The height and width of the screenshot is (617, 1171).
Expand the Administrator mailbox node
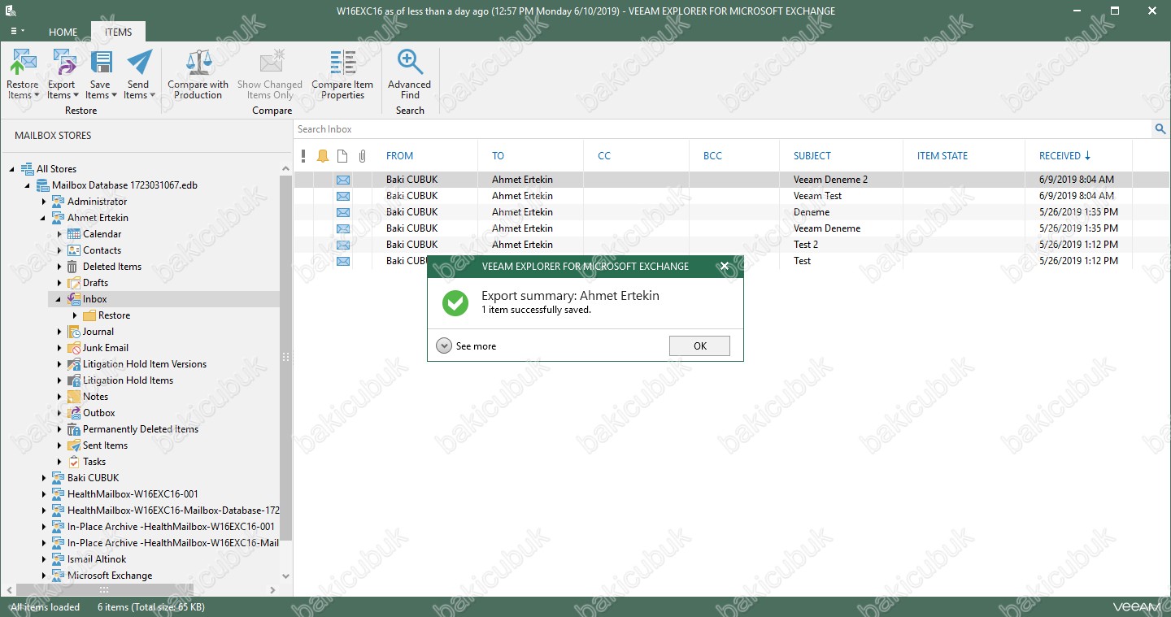tap(44, 202)
